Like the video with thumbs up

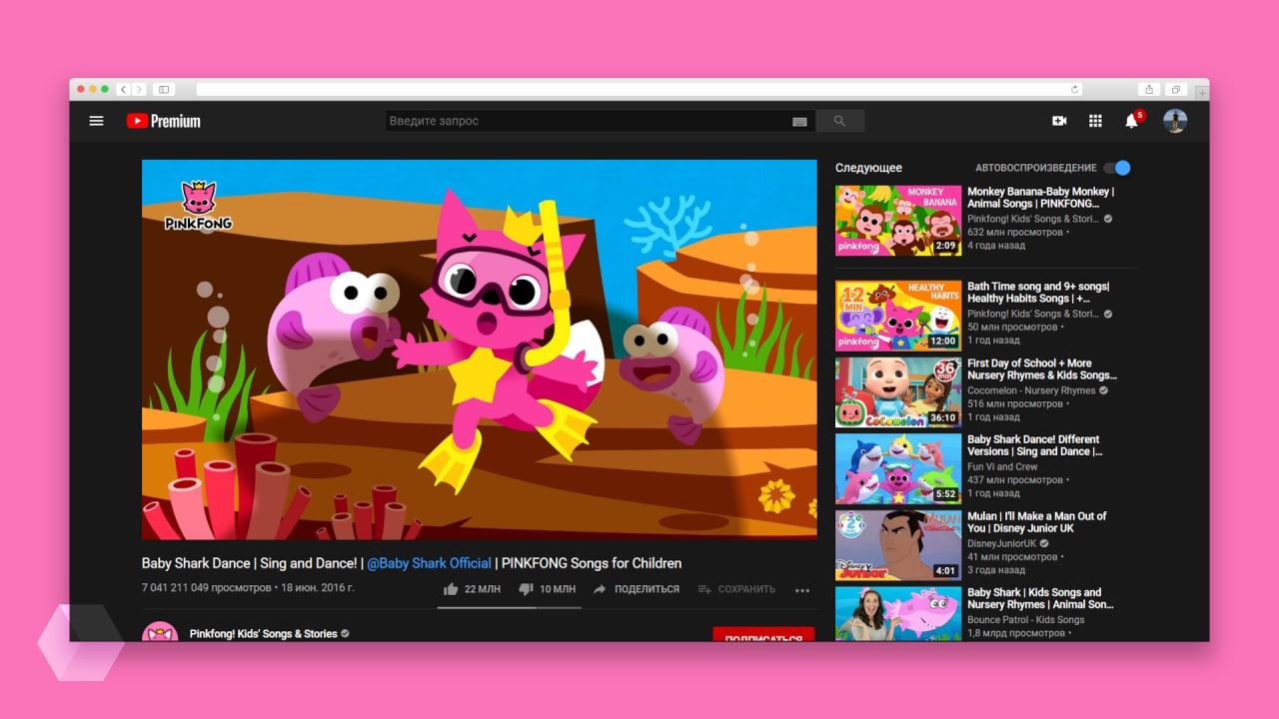[x=451, y=589]
